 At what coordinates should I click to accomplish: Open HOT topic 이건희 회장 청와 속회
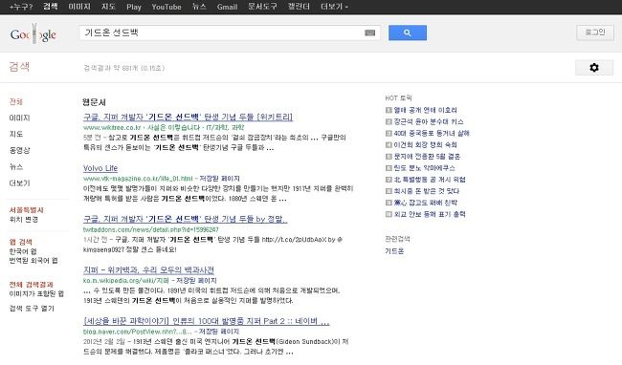tap(425, 145)
